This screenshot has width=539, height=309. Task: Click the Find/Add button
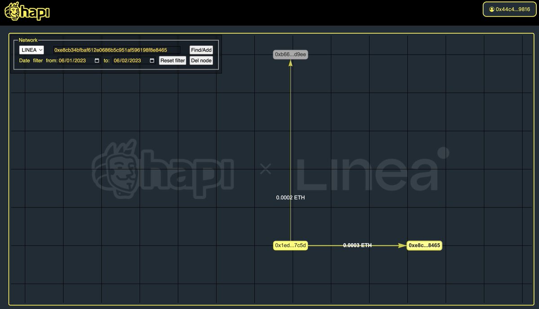coord(201,50)
